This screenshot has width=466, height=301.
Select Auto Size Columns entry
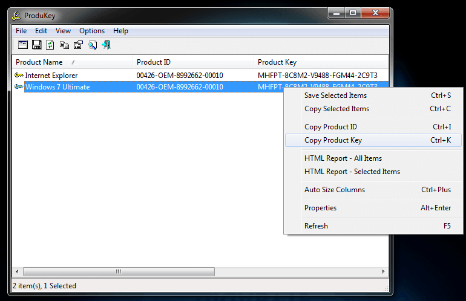pos(373,190)
